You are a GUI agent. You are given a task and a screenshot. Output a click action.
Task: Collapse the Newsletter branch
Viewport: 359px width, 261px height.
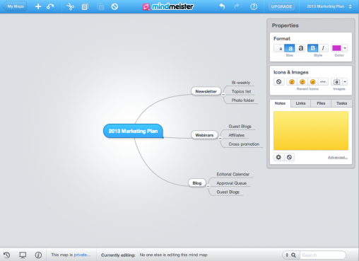223,94
